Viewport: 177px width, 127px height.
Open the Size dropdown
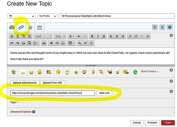60,36
